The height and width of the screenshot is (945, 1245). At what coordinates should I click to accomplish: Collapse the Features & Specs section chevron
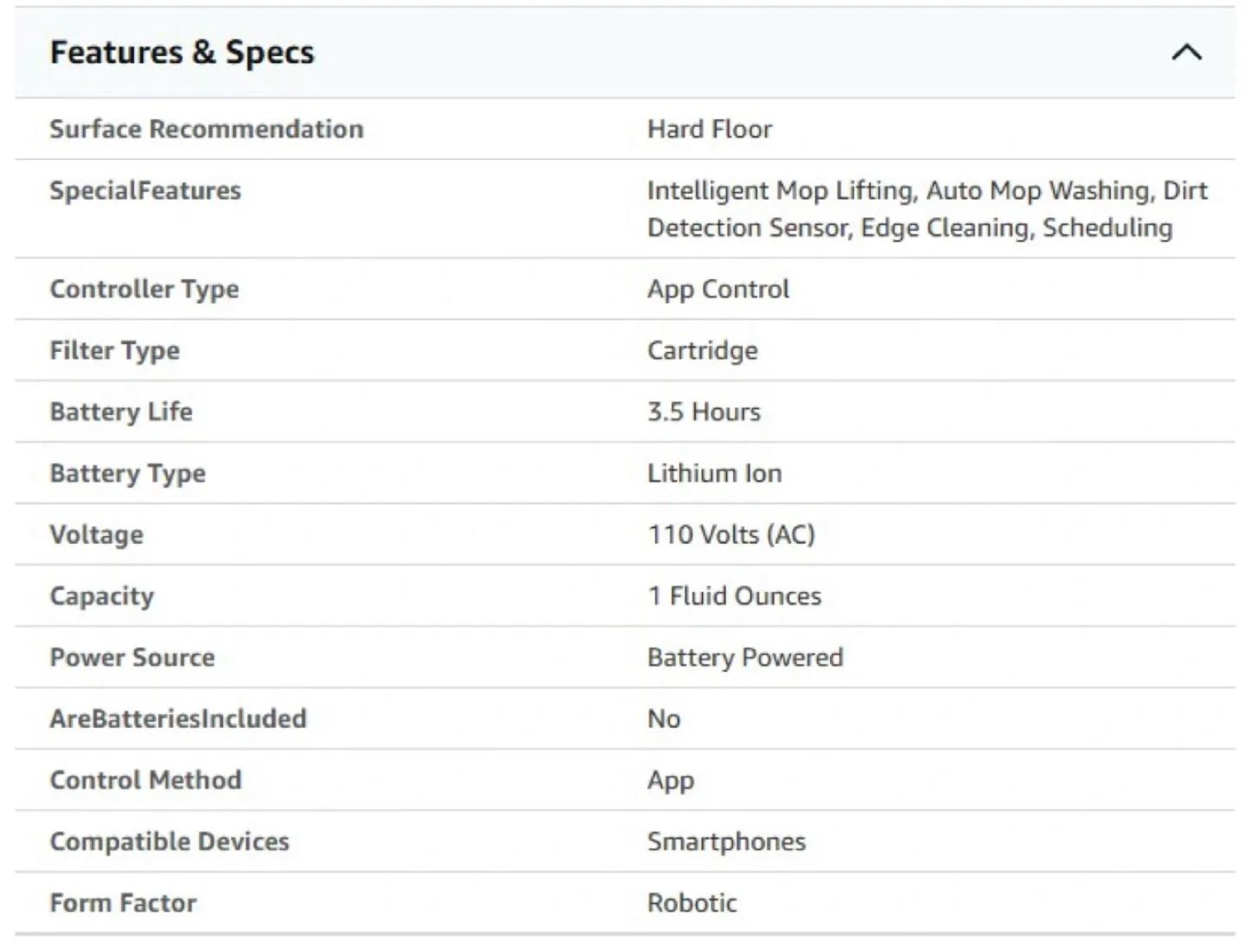pos(1186,53)
